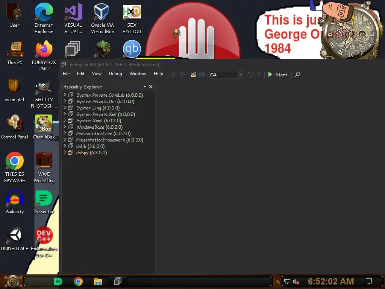This screenshot has width=385, height=289.
Task: Expand System.Xaml node
Action: pos(65,120)
